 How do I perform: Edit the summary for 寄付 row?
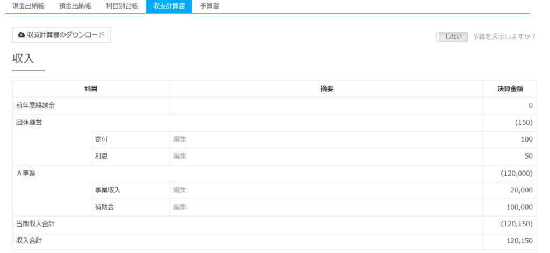pos(179,139)
